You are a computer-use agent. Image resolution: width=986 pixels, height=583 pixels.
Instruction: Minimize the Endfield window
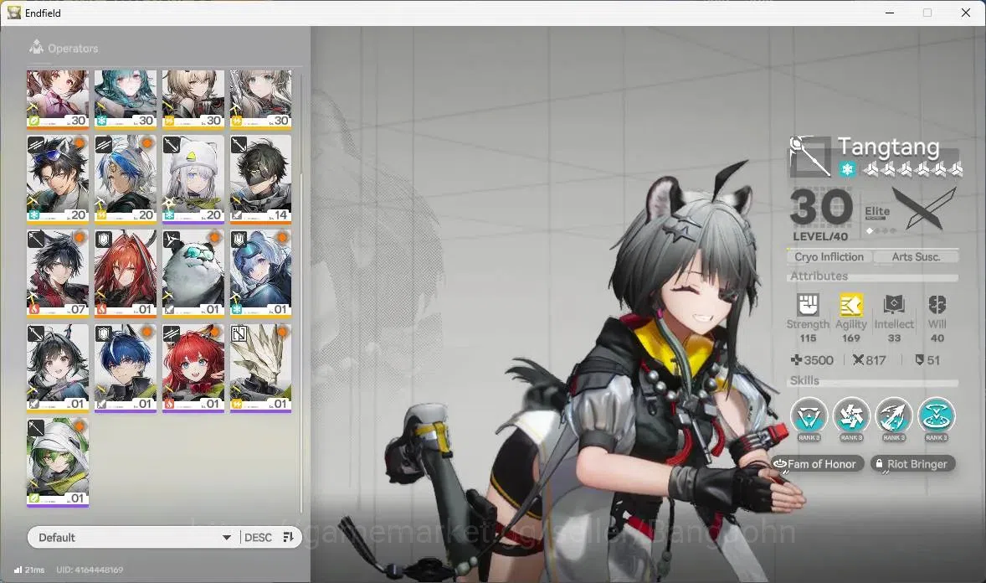[x=889, y=13]
